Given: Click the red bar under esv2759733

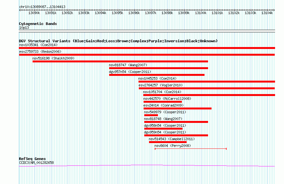Looking at the screenshot, I should tap(147, 55).
